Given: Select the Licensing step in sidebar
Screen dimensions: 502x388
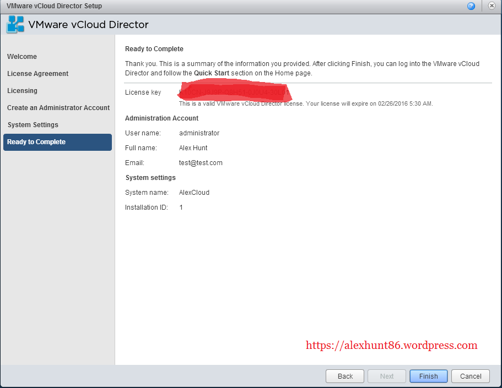Looking at the screenshot, I should pos(23,91).
